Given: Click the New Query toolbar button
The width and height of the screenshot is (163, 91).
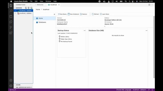Looking at the screenshot, I should (x=62, y=14).
